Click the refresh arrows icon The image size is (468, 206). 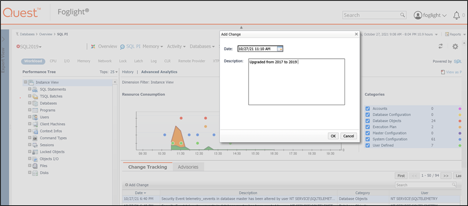[x=441, y=46]
